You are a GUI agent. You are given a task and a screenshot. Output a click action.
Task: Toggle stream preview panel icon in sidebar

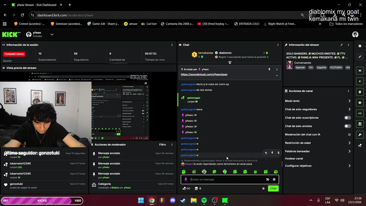click(x=360, y=71)
